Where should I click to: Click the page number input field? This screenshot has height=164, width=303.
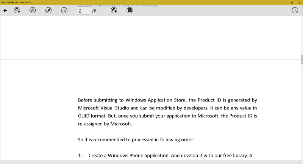[x=84, y=11]
